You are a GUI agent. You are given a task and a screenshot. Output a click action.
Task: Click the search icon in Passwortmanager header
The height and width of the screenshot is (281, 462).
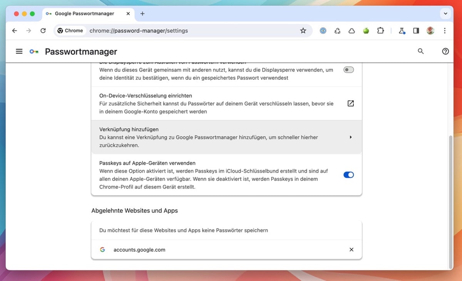[420, 51]
